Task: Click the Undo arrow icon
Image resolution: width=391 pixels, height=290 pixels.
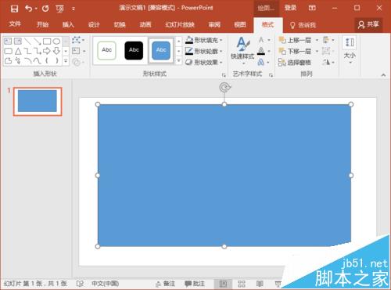Action: pos(29,9)
